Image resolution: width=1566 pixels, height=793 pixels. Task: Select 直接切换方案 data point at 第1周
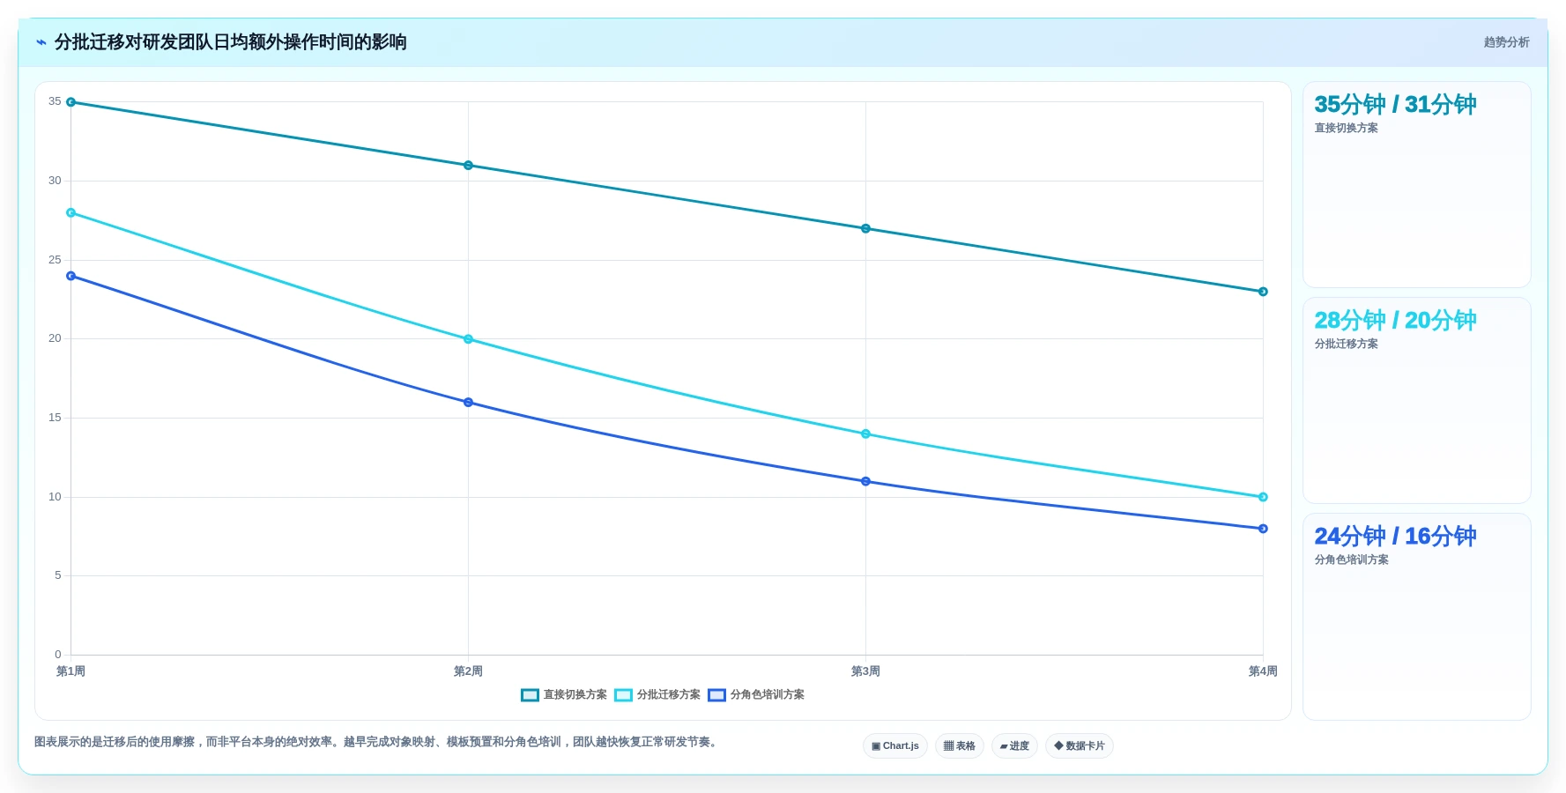click(71, 102)
